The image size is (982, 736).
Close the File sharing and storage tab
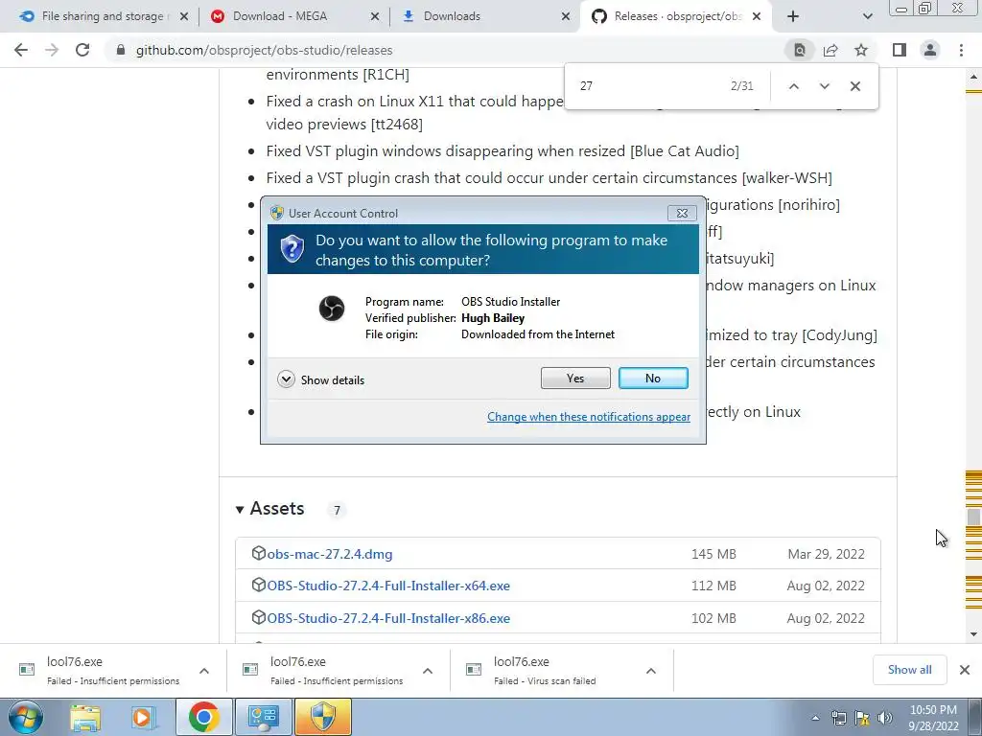[183, 17]
